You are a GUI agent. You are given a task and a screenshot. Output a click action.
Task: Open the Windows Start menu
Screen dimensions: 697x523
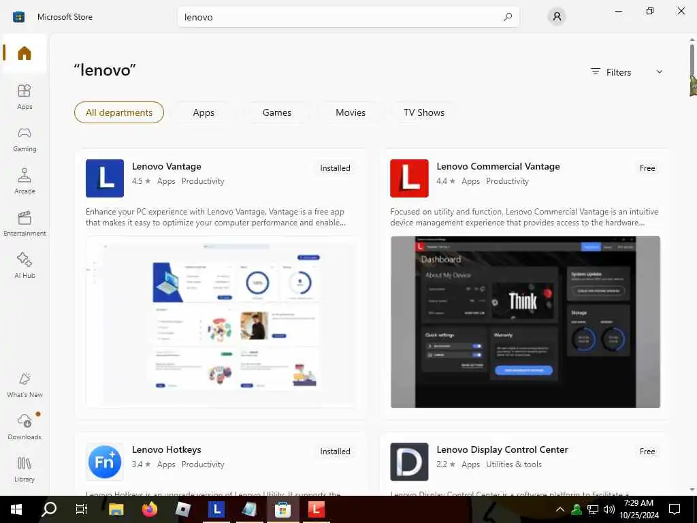[16, 509]
